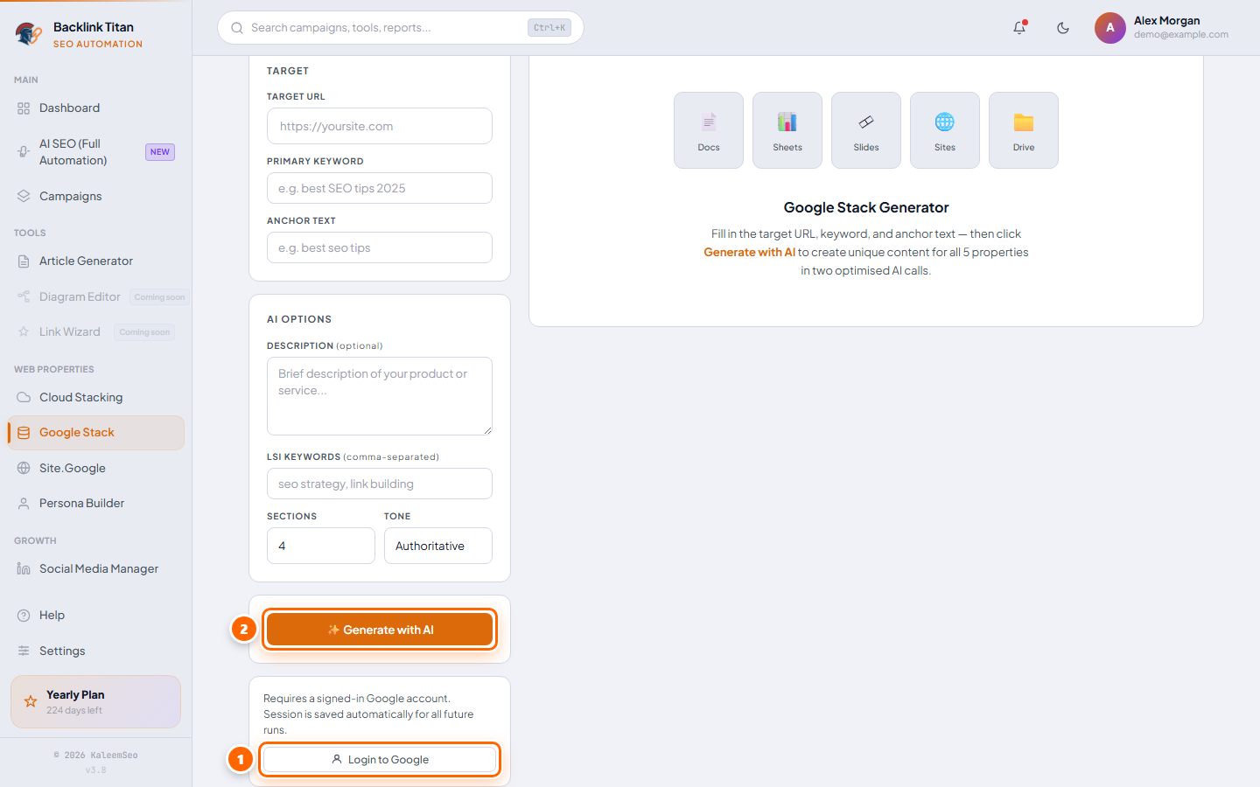The width and height of the screenshot is (1260, 787).
Task: Open the Help page
Action: [x=95, y=616]
